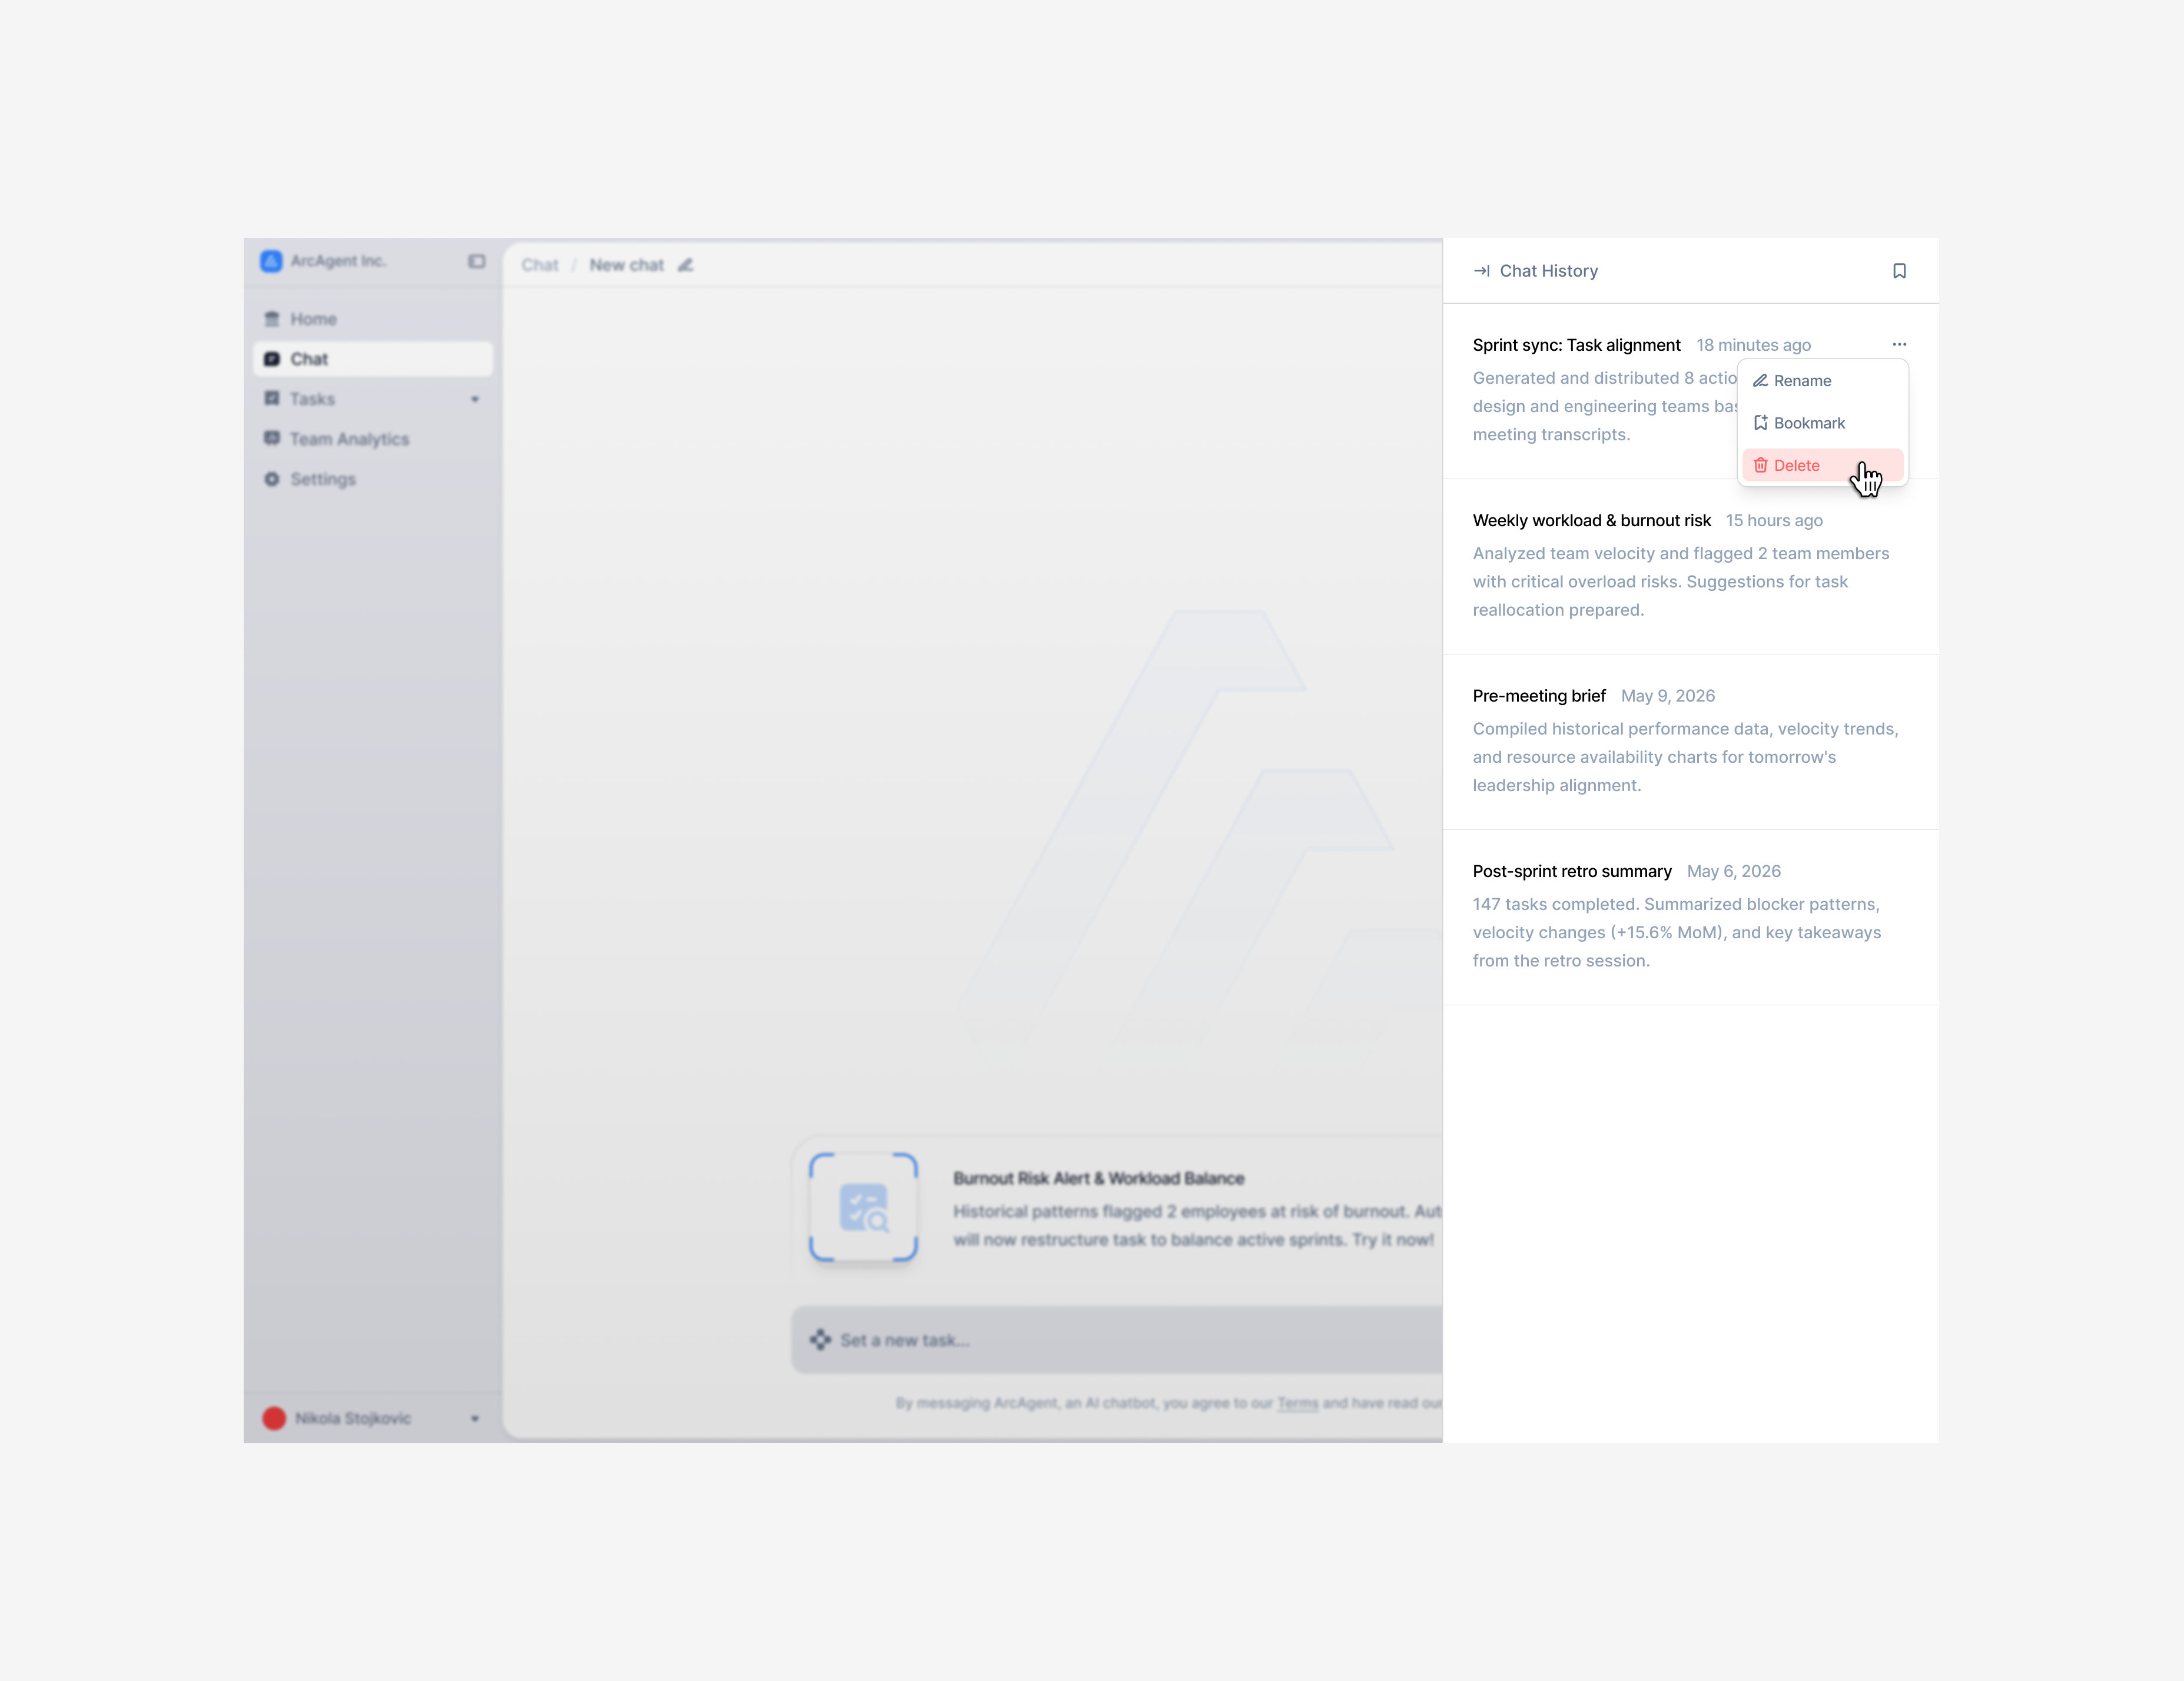Screen dimensions: 2184x1681
Task: Open Tasks in the sidebar
Action: point(372,399)
